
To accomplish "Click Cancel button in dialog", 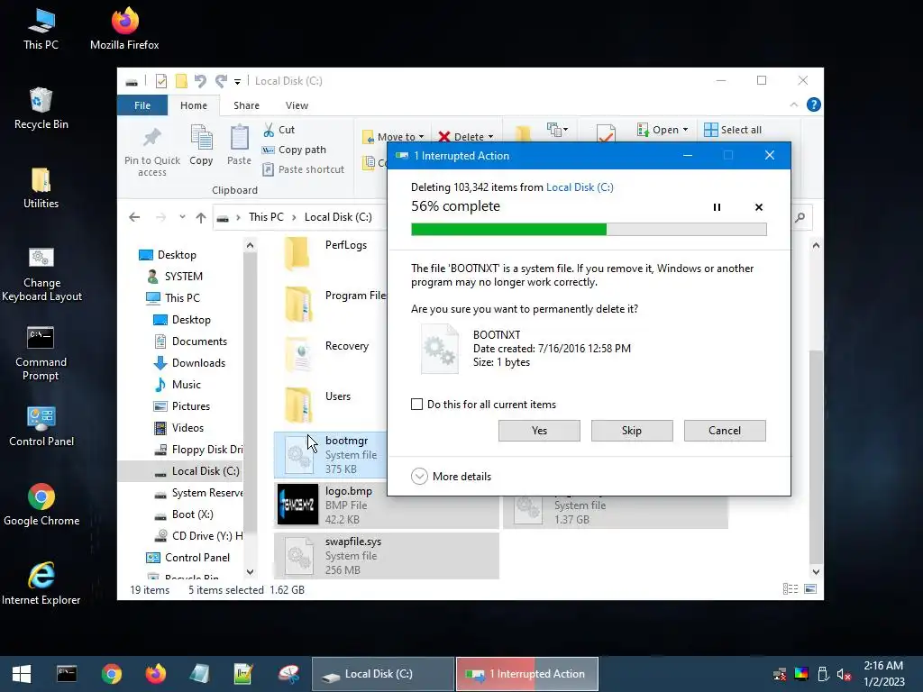I will (x=725, y=430).
